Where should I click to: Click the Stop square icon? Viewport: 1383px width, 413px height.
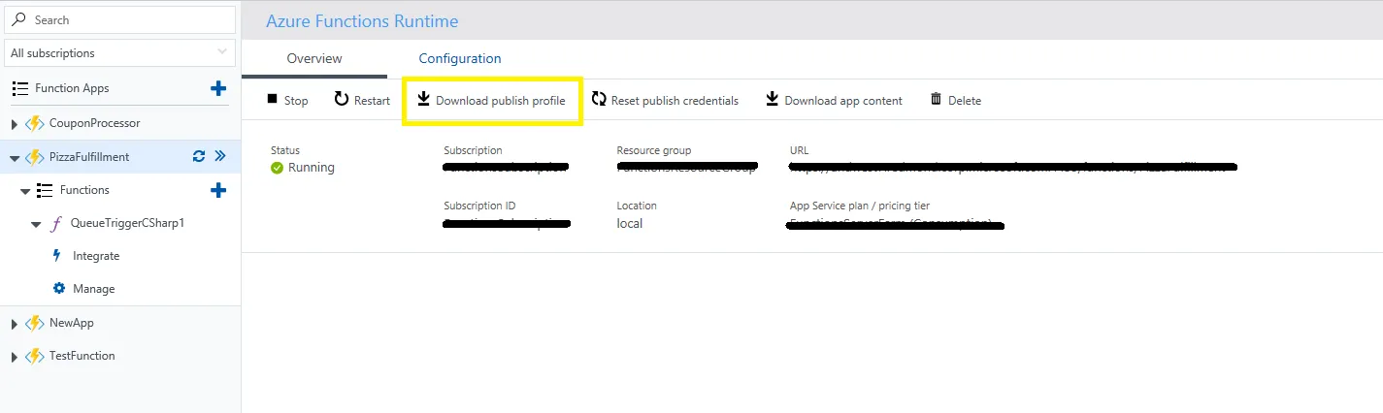(x=273, y=99)
